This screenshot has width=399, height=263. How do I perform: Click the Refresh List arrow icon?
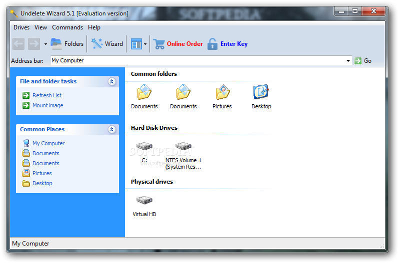(26, 95)
